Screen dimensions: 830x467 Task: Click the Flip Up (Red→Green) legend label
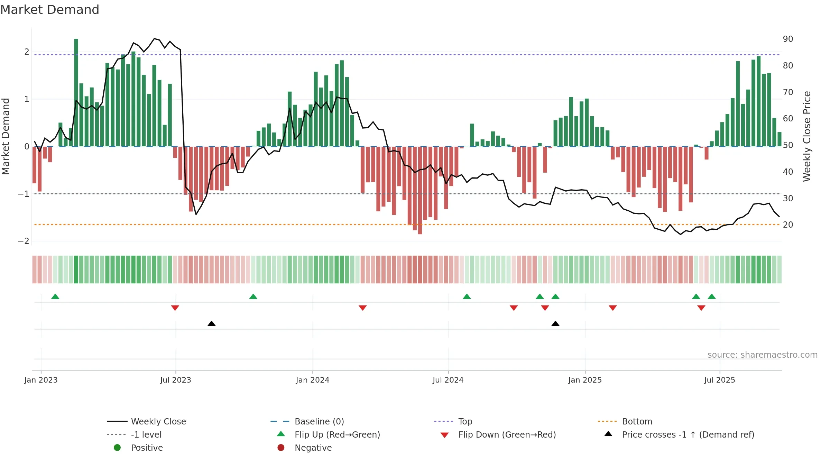point(337,434)
